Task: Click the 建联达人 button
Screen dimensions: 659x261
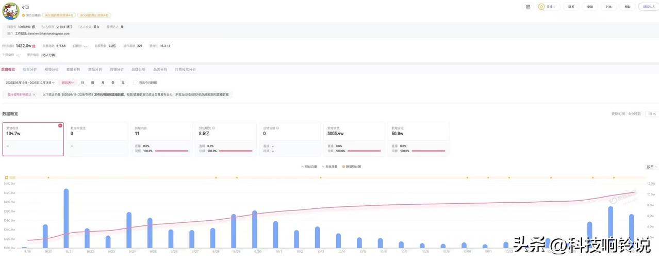Action: (x=649, y=7)
